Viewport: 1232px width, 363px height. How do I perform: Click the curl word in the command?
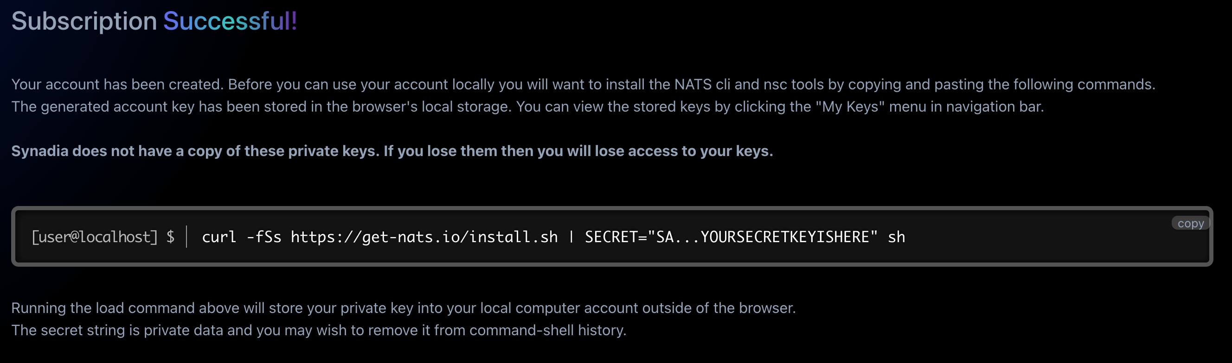(219, 237)
